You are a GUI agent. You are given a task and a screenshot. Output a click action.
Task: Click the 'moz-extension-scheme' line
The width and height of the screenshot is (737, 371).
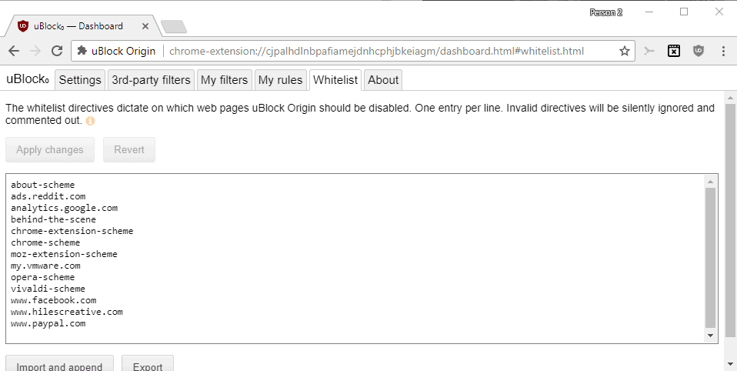tap(65, 254)
